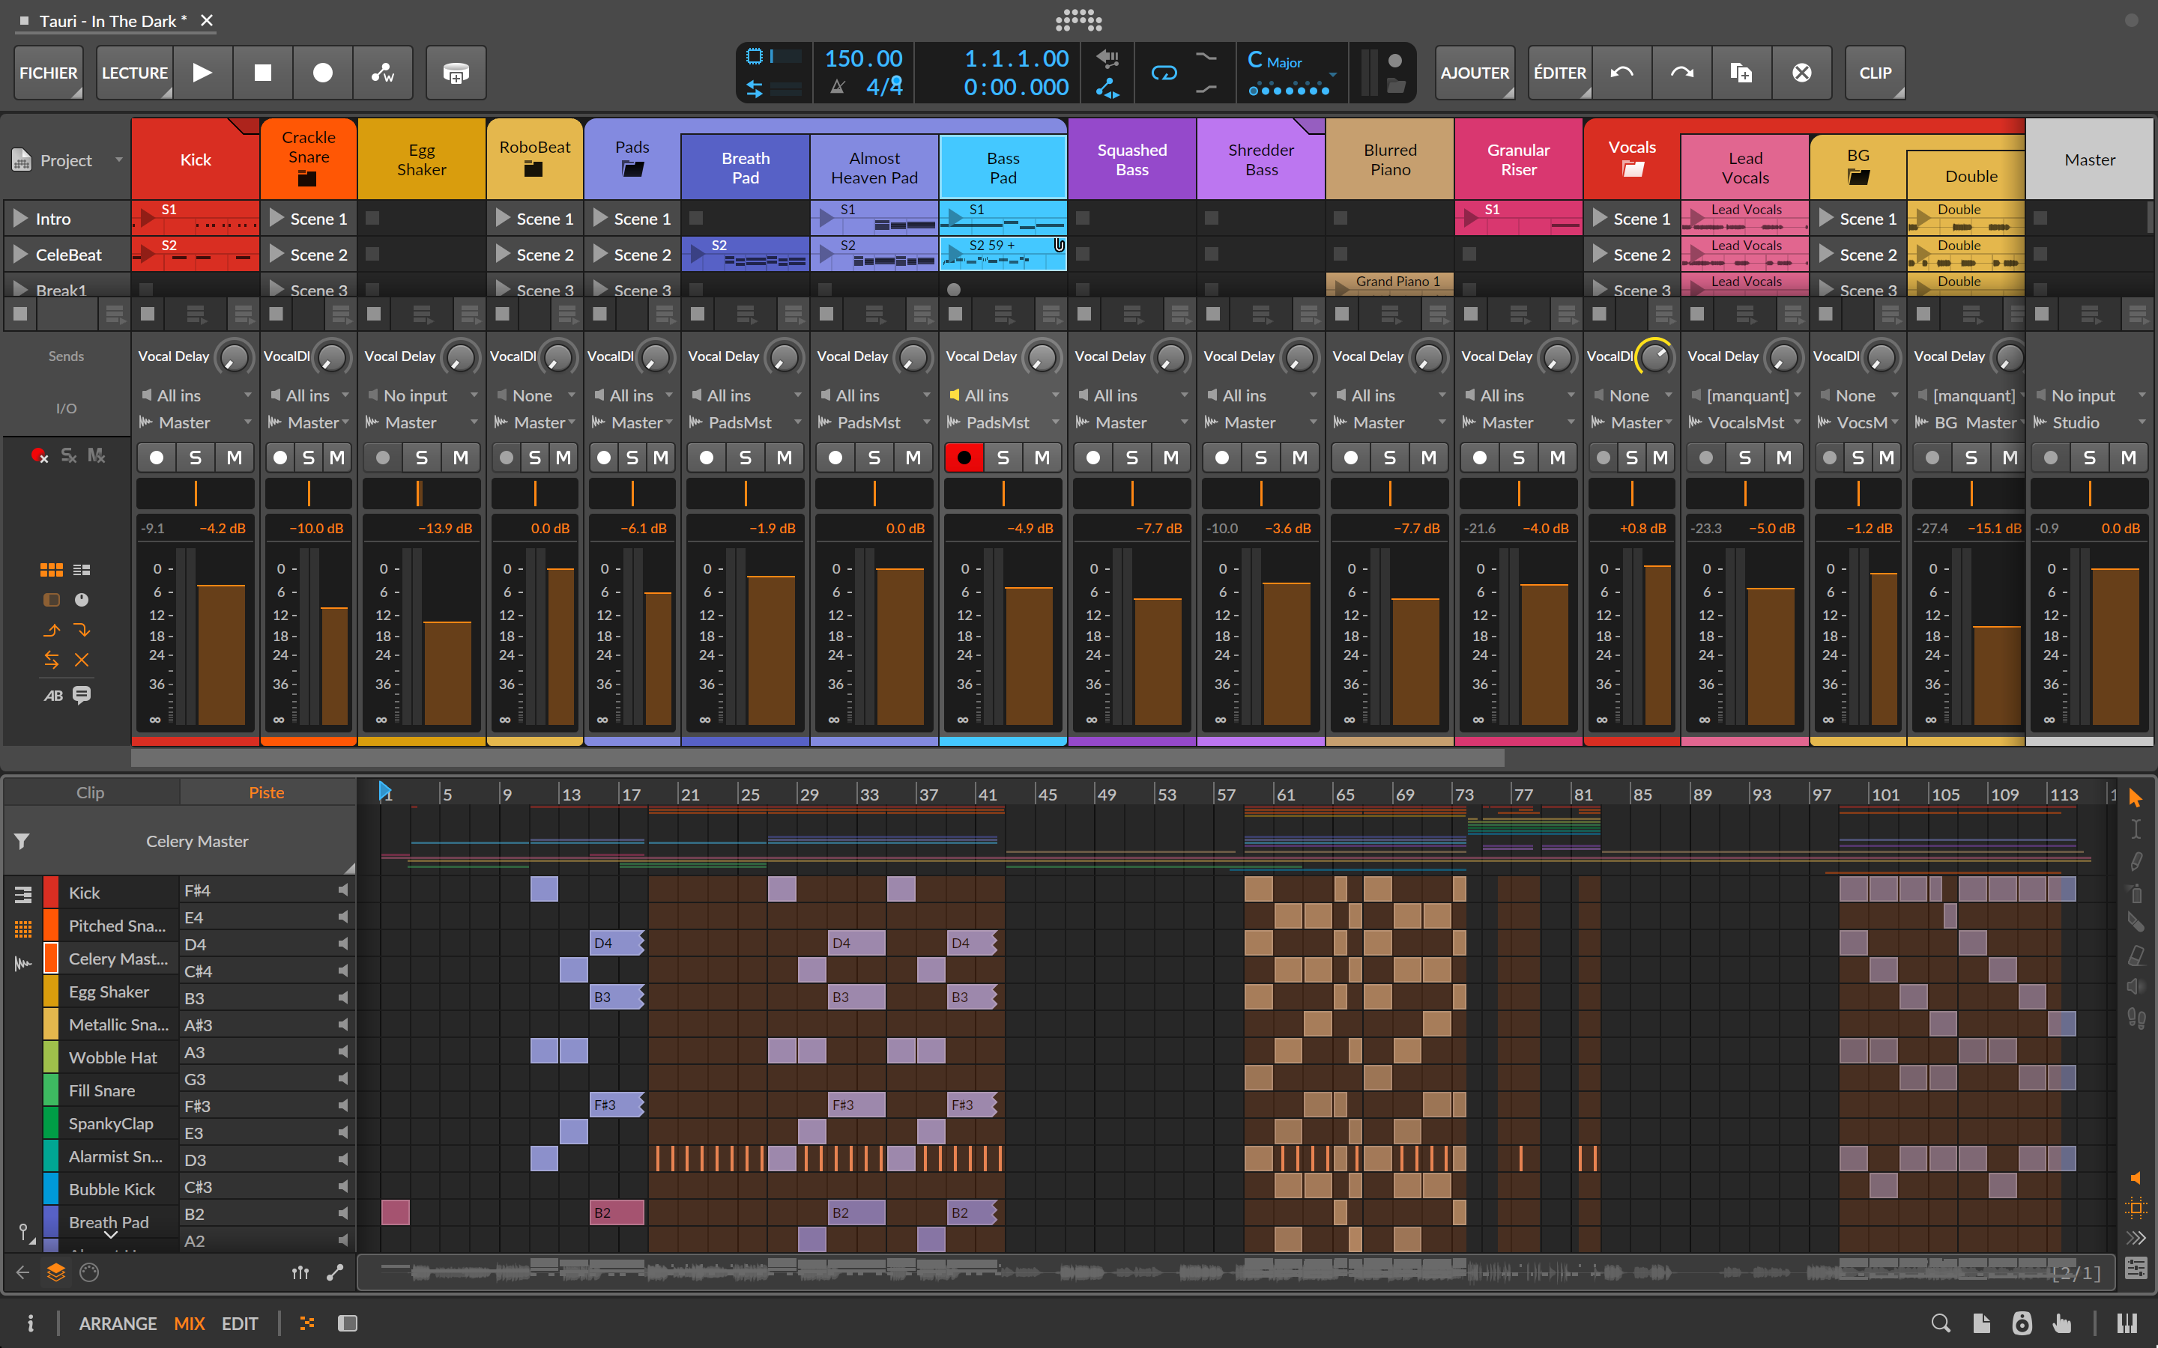Switch to the EDIT view
This screenshot has height=1348, width=2158.
pyautogui.click(x=239, y=1323)
